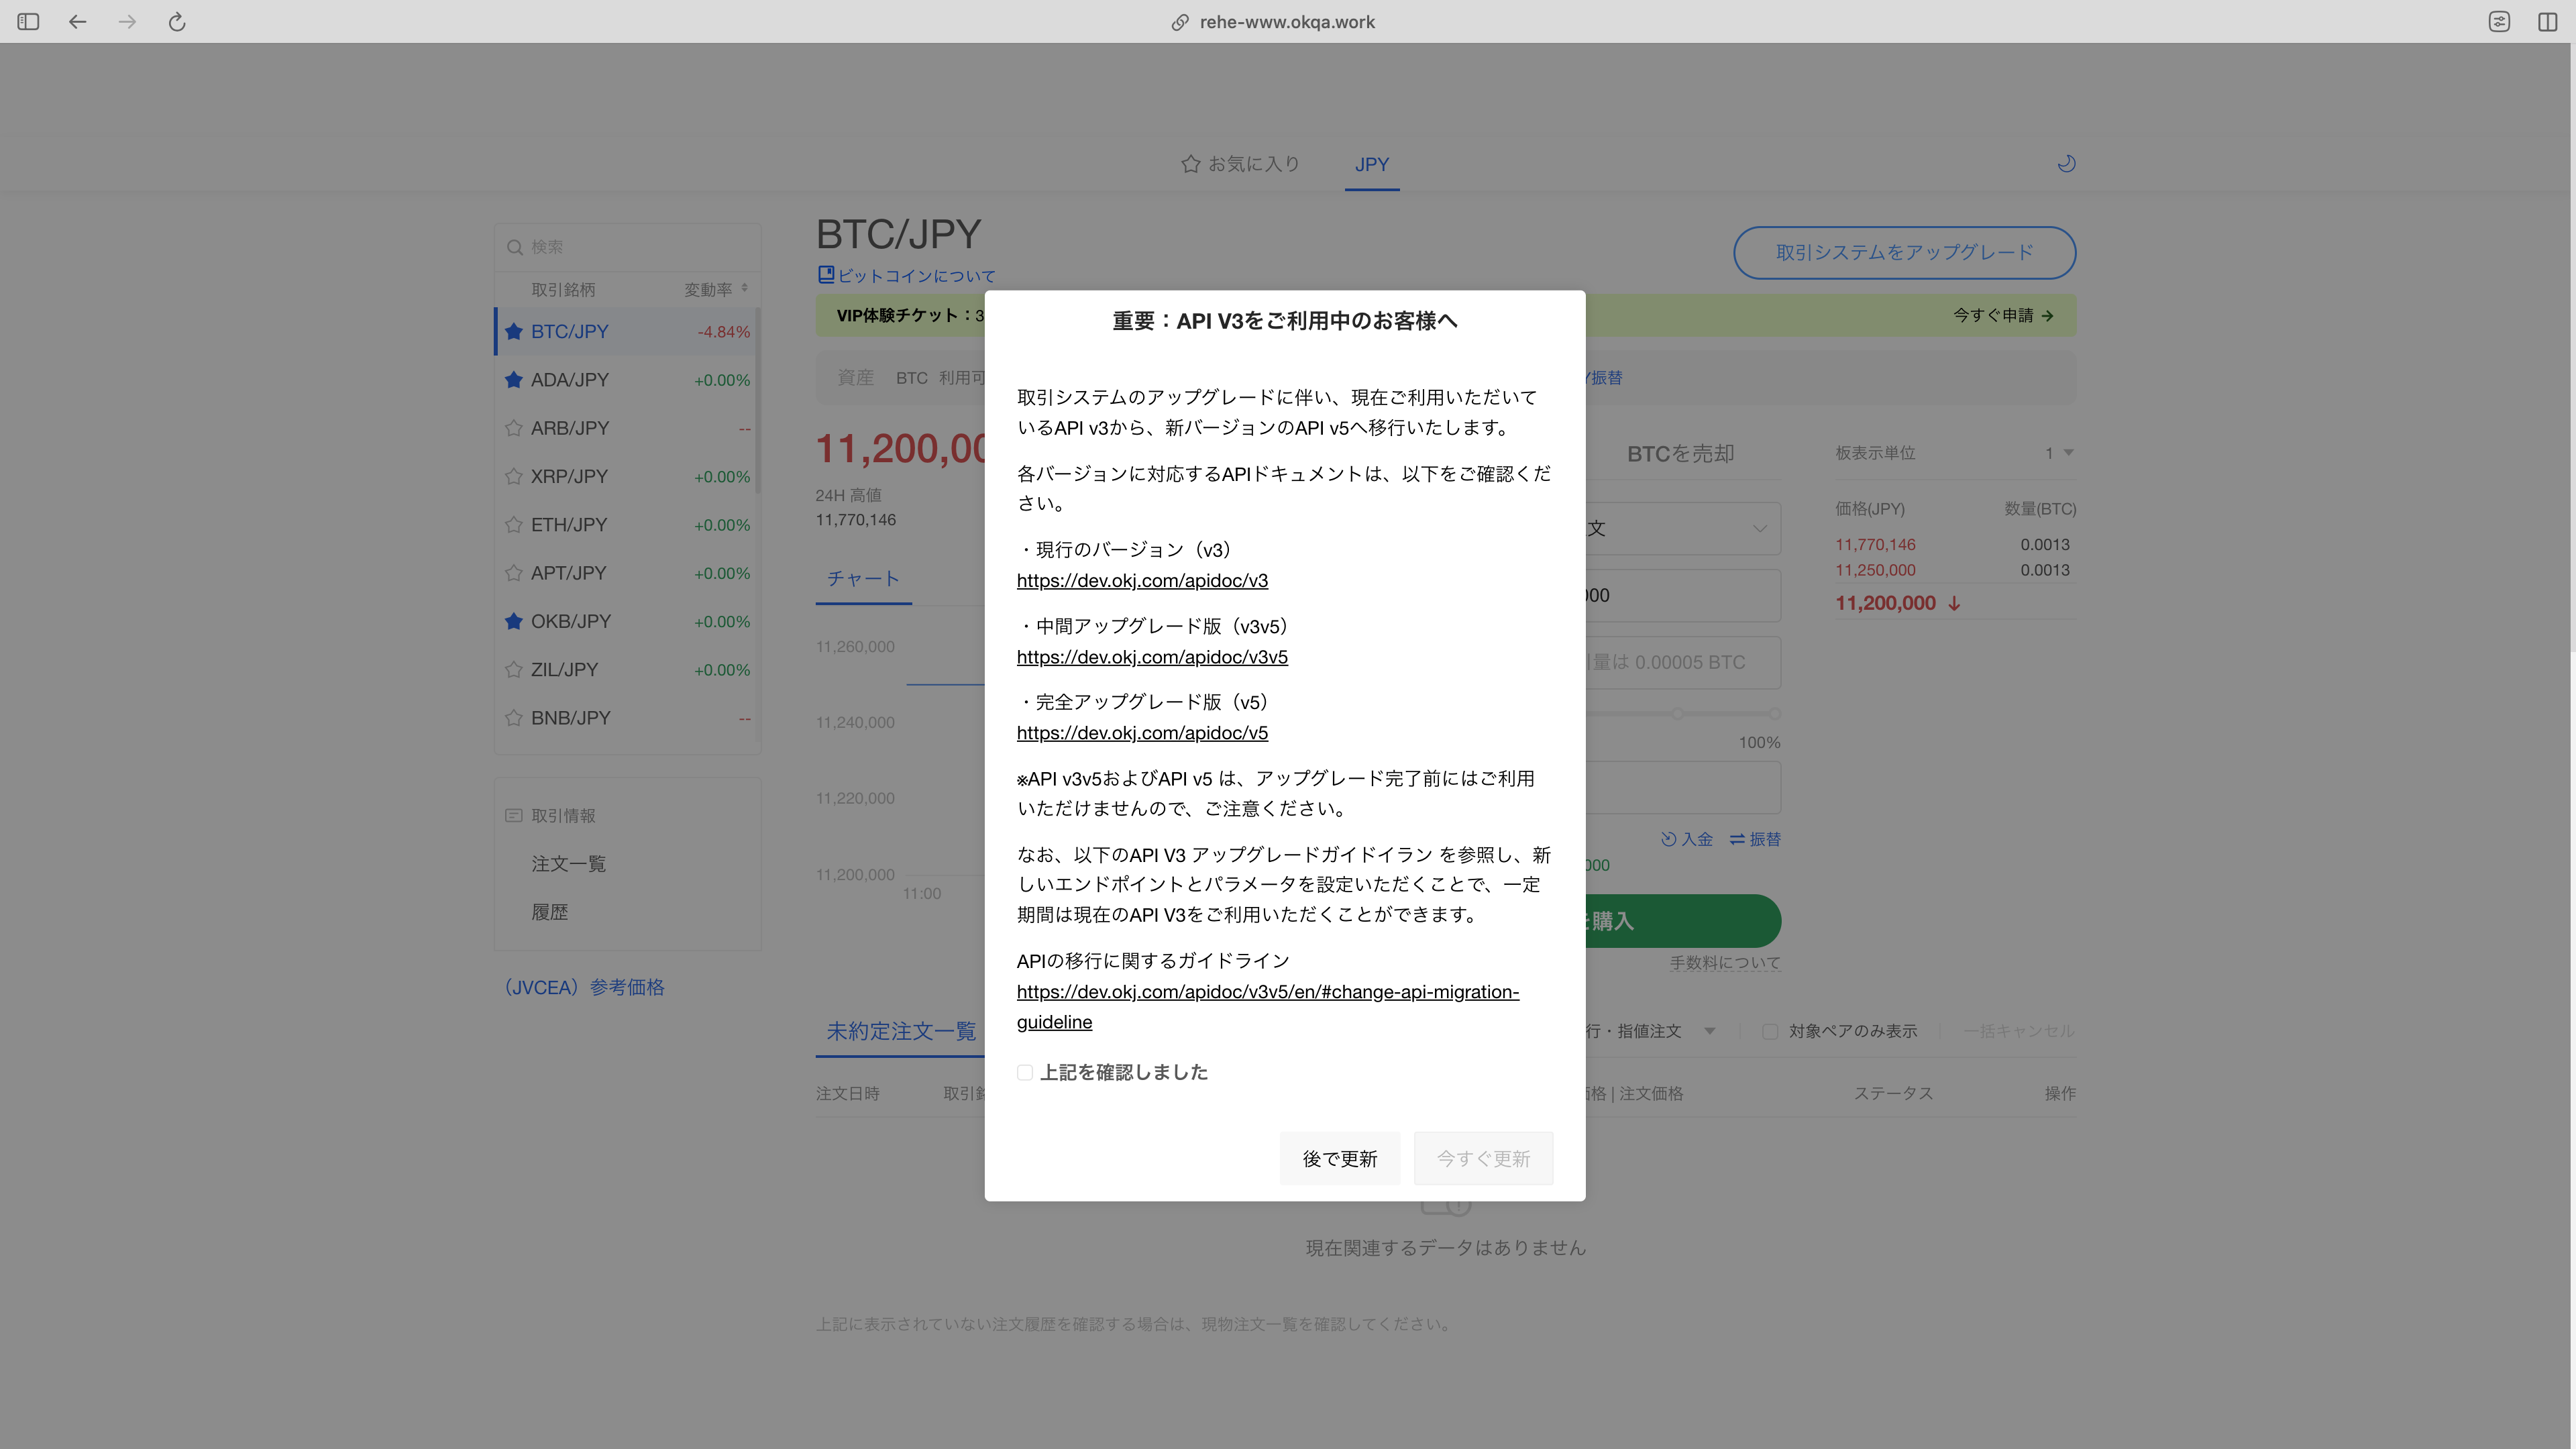The height and width of the screenshot is (1449, 2576).
Task: Click the address bar rehe-www.okqa.work
Action: click(x=1287, y=22)
